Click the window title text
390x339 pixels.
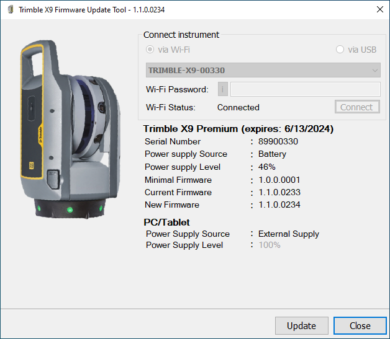pyautogui.click(x=91, y=10)
